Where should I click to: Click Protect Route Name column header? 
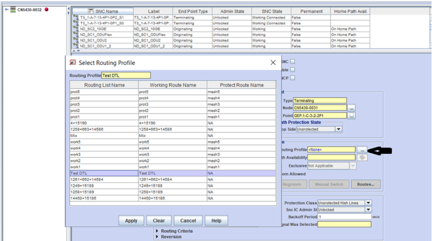[242, 85]
